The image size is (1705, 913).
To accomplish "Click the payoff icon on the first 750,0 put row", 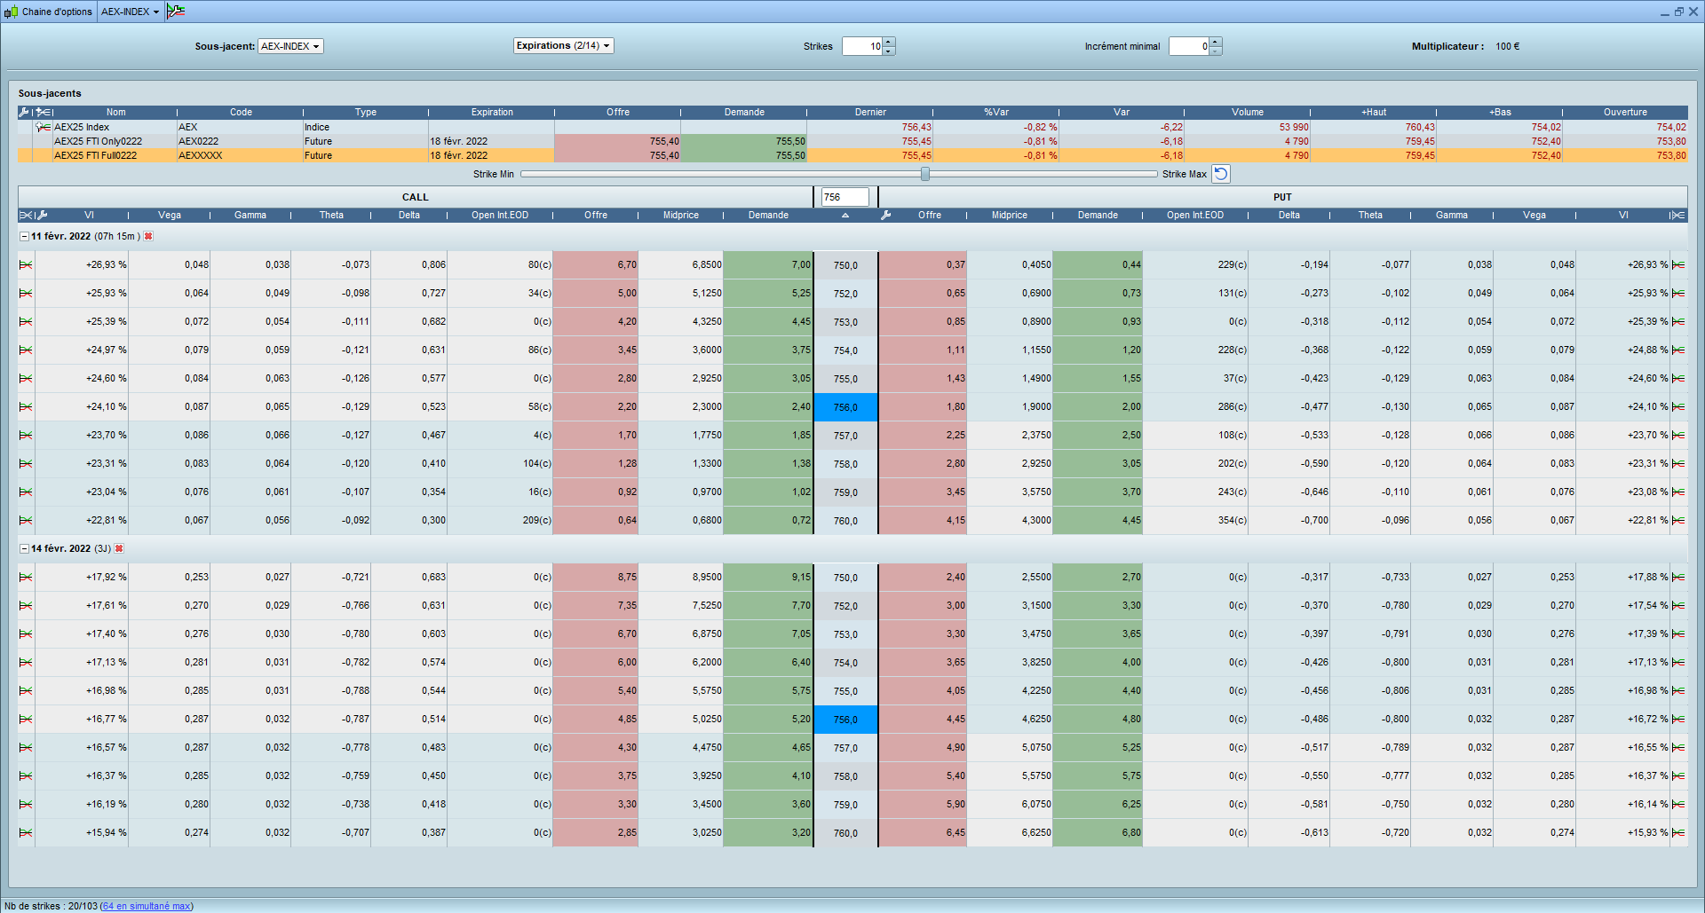I will [x=1677, y=265].
